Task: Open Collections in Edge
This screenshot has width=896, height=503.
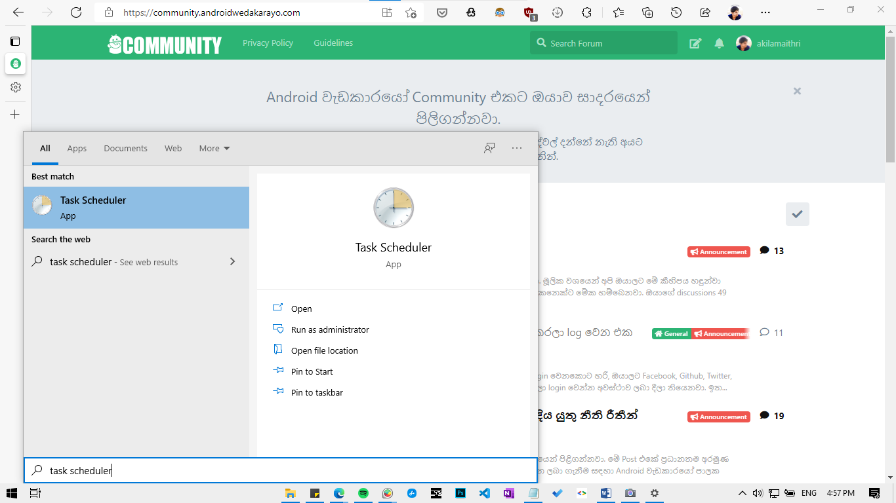Action: pyautogui.click(x=647, y=12)
